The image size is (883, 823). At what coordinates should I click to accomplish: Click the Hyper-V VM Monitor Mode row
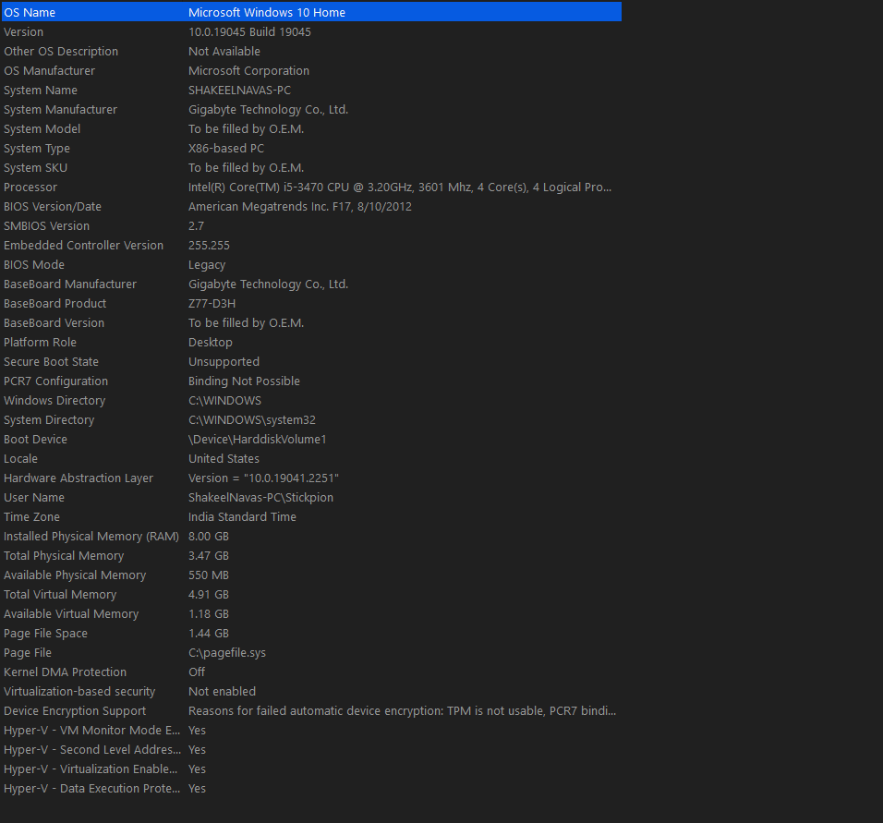(311, 730)
